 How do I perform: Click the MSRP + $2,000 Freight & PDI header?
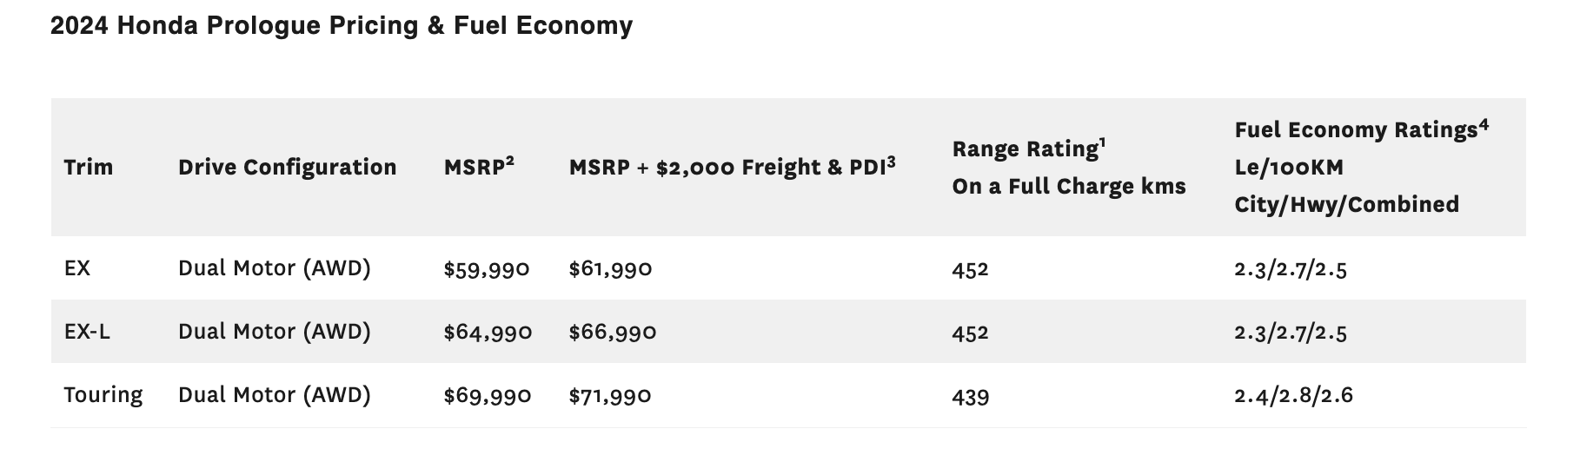point(727,167)
